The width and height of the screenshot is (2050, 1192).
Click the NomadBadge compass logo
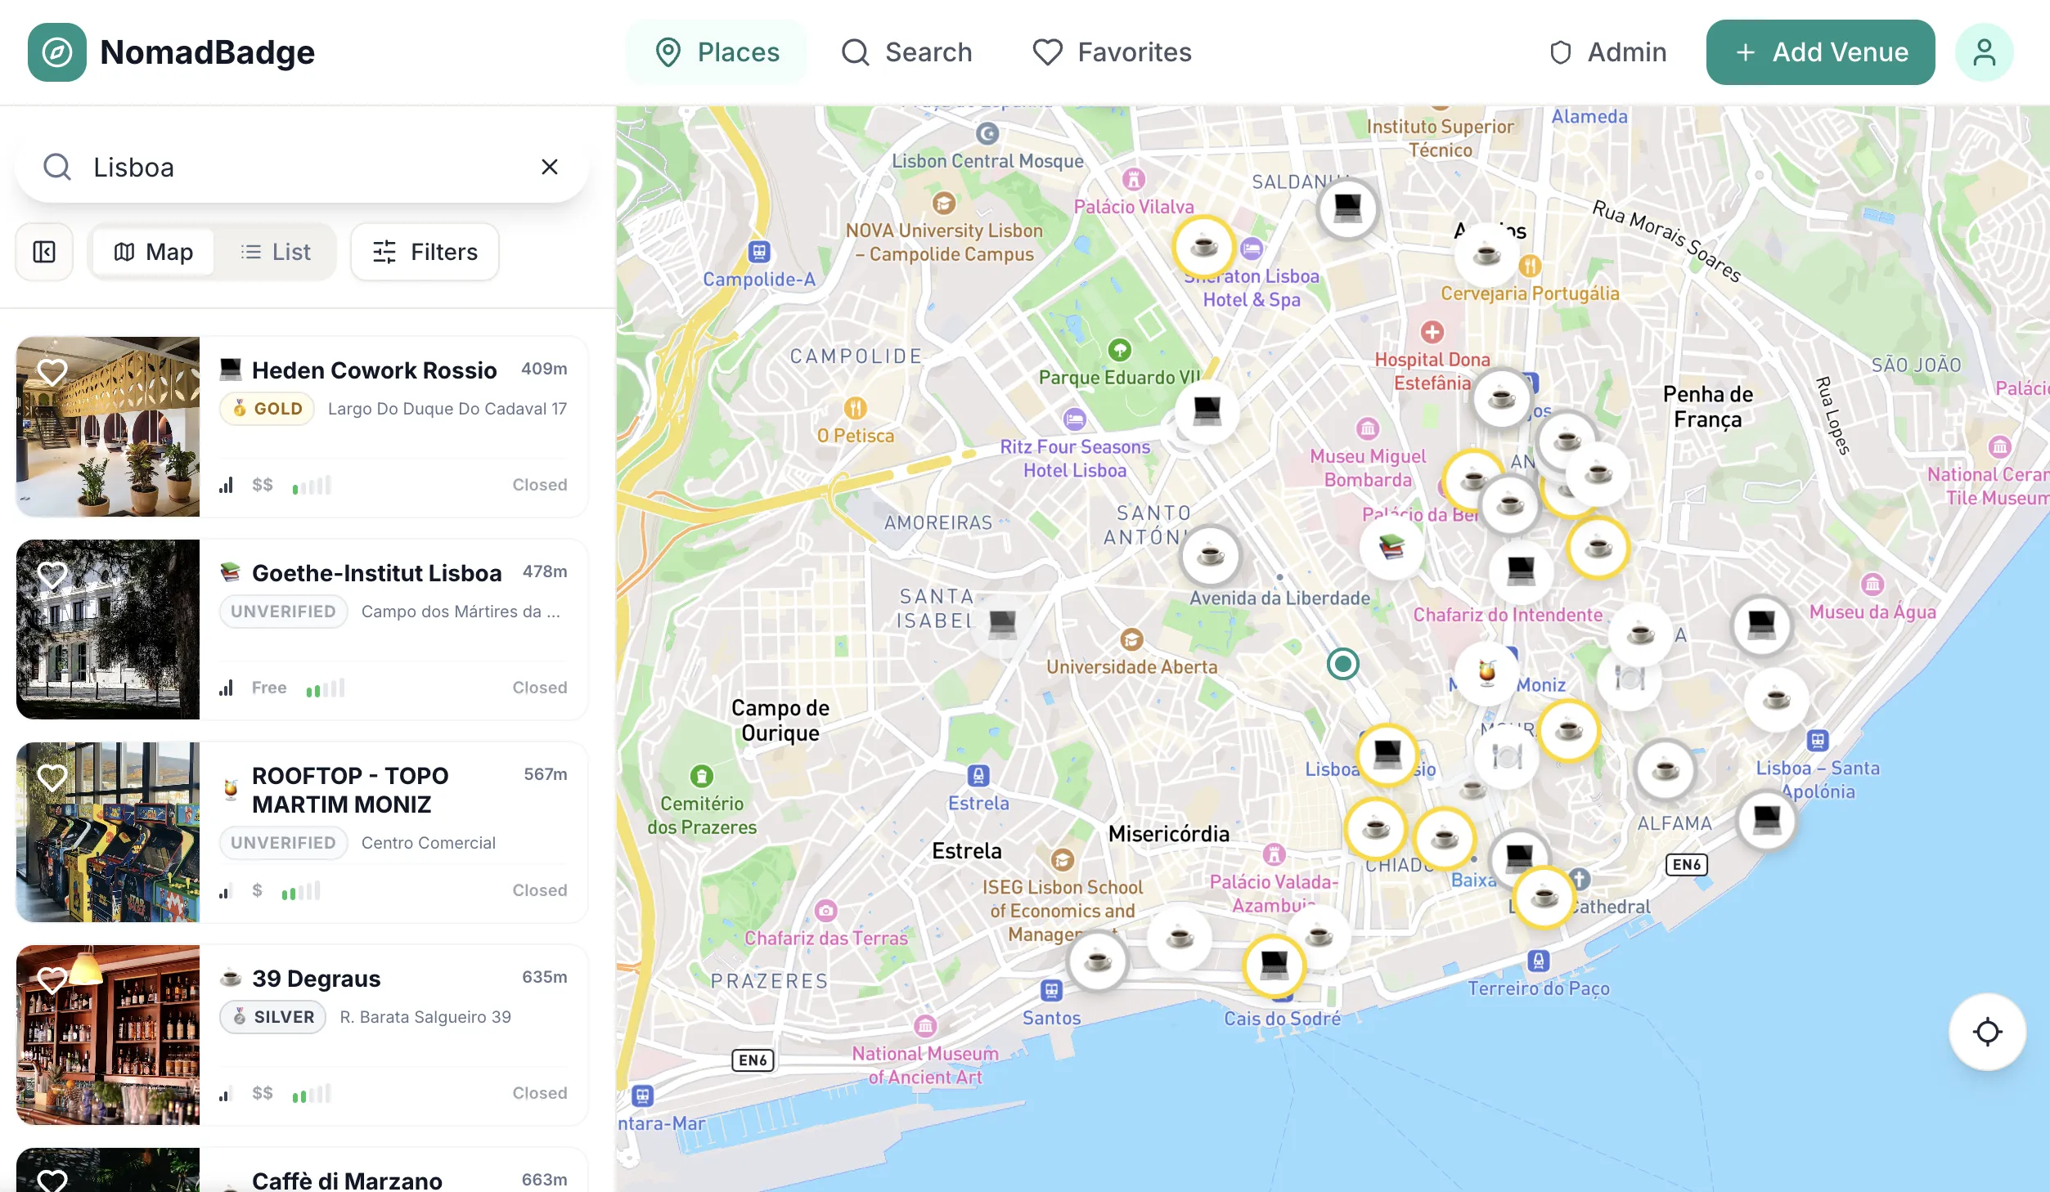56,52
